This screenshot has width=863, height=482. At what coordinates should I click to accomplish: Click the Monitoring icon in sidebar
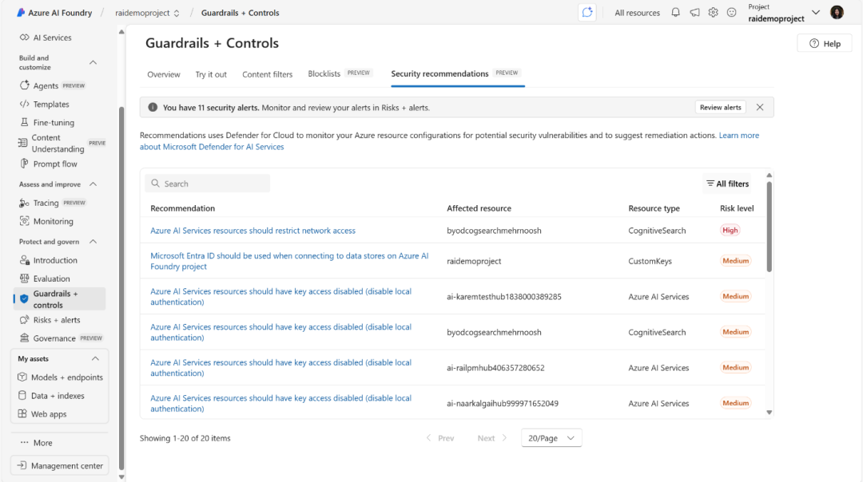(24, 221)
